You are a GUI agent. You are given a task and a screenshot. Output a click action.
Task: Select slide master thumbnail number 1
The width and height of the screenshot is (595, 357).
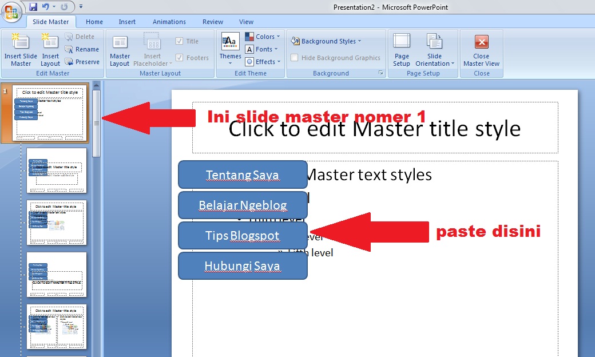pyautogui.click(x=50, y=113)
